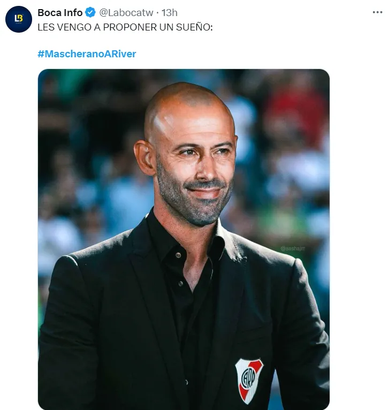This screenshot has width=389, height=410.
Task: Click the @Labocatw handle
Action: pyautogui.click(x=126, y=12)
